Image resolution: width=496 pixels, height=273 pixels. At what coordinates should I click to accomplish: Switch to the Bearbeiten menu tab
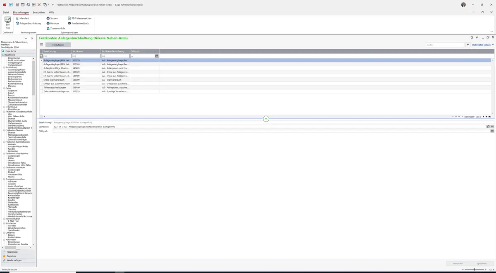pyautogui.click(x=39, y=12)
